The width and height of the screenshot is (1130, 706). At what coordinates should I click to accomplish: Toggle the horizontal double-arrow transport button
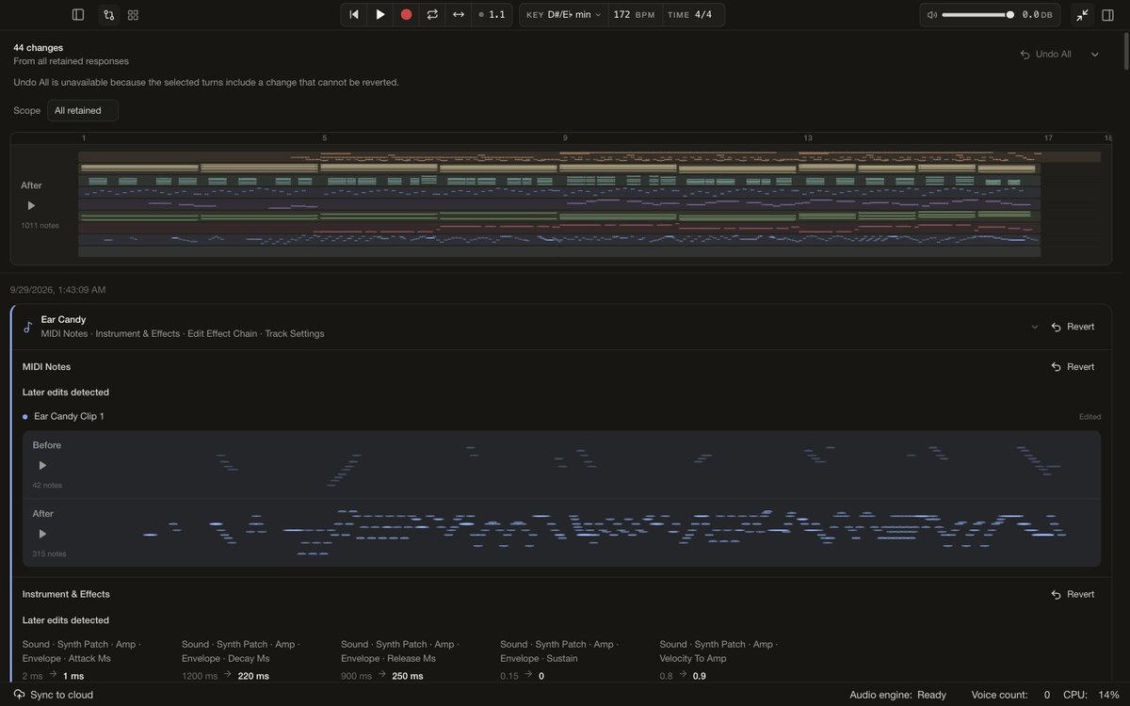459,14
